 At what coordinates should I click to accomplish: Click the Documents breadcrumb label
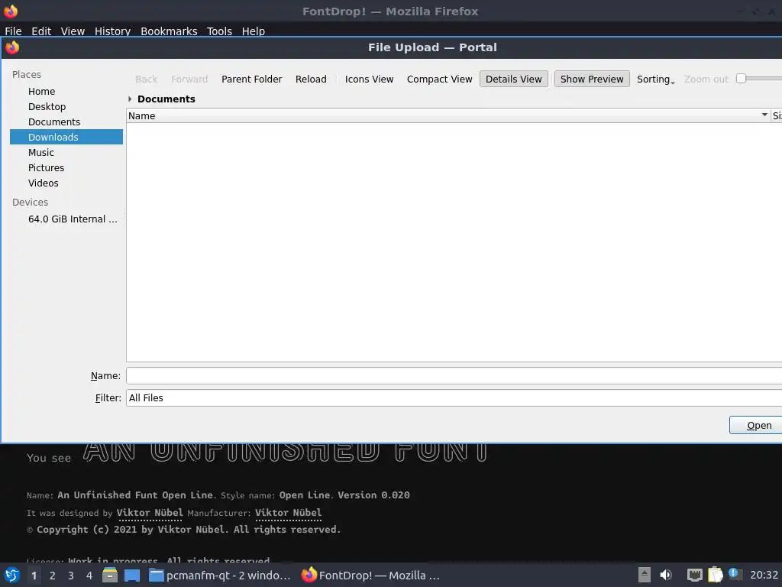(166, 99)
